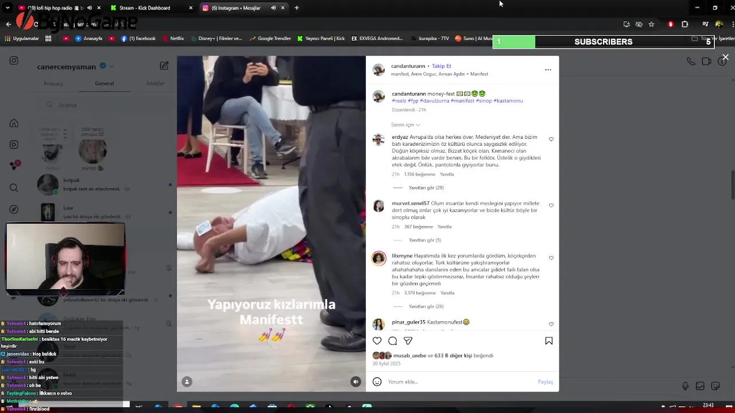This screenshot has width=735, height=413.
Task: Compose a new message with pencil icon
Action: [x=164, y=66]
